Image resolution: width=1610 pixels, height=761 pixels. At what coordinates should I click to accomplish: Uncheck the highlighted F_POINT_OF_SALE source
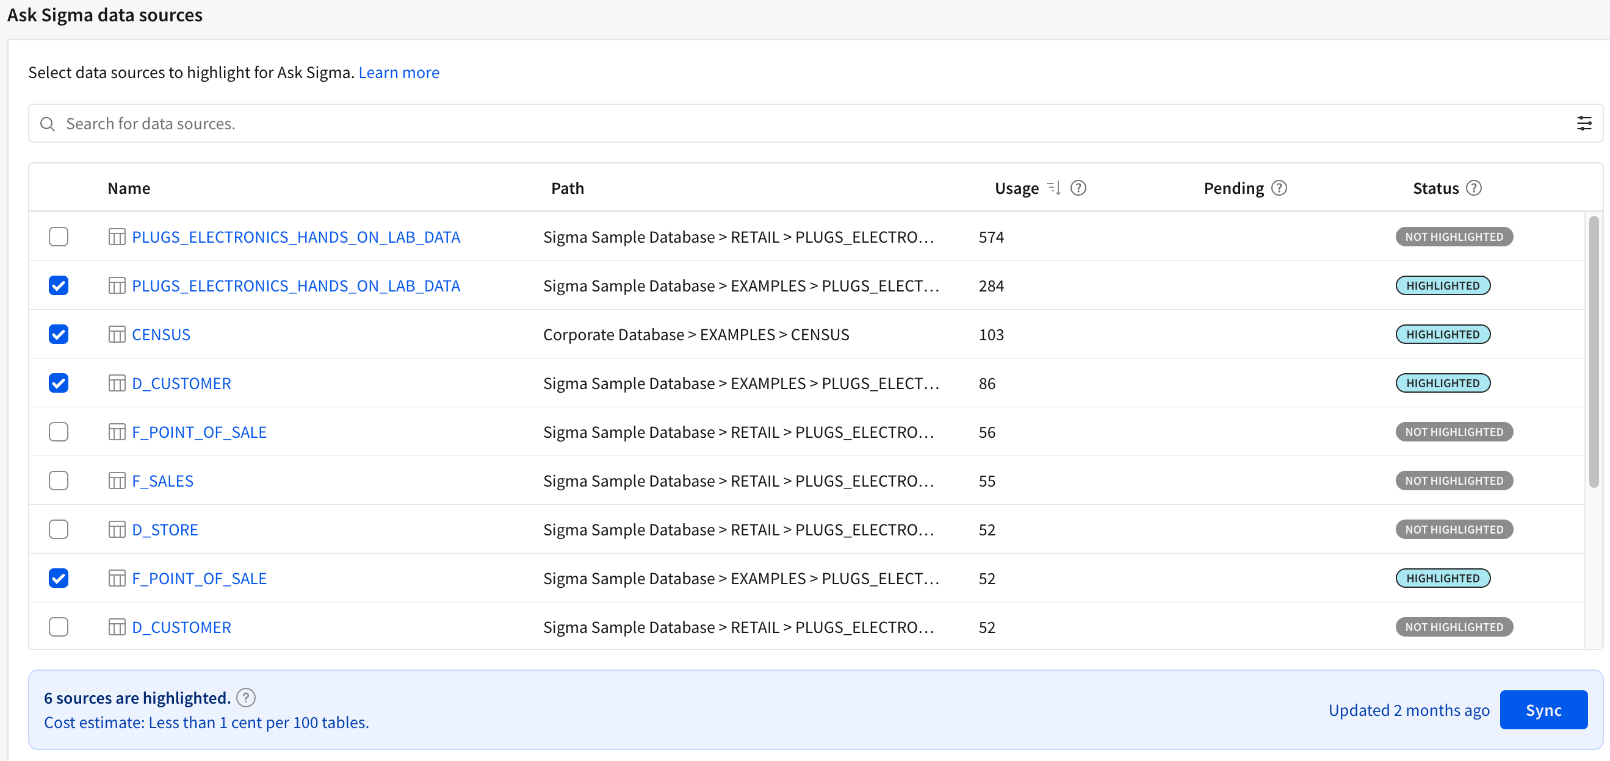pyautogui.click(x=58, y=577)
